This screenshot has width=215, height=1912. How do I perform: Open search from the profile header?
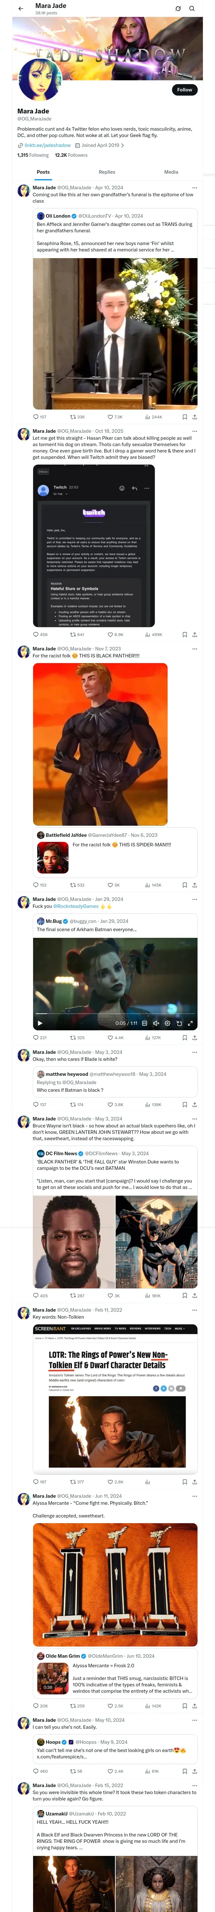tap(192, 9)
